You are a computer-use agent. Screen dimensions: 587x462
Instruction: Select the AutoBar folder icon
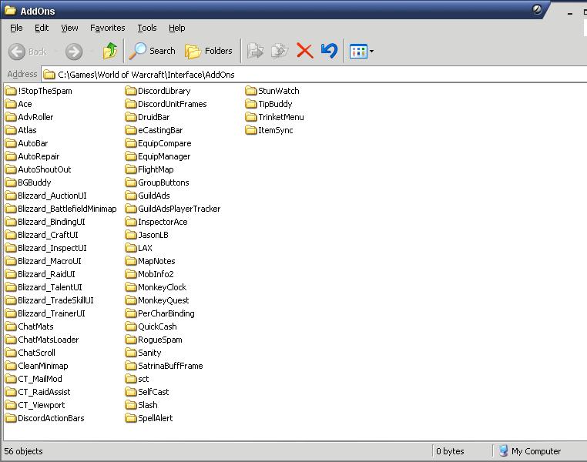[11, 143]
